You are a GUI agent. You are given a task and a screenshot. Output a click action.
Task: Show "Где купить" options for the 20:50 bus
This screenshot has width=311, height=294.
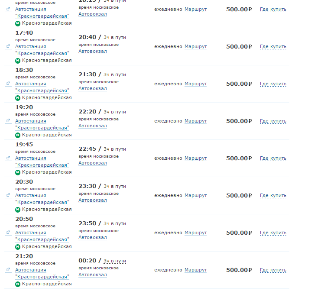273,233
